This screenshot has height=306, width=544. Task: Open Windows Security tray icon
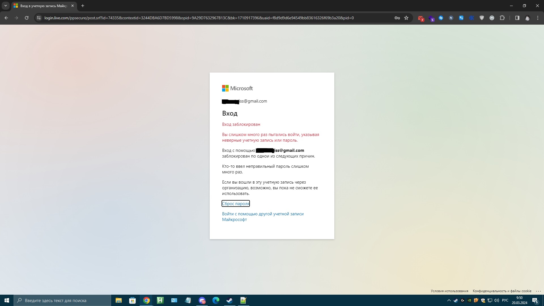(x=483, y=300)
